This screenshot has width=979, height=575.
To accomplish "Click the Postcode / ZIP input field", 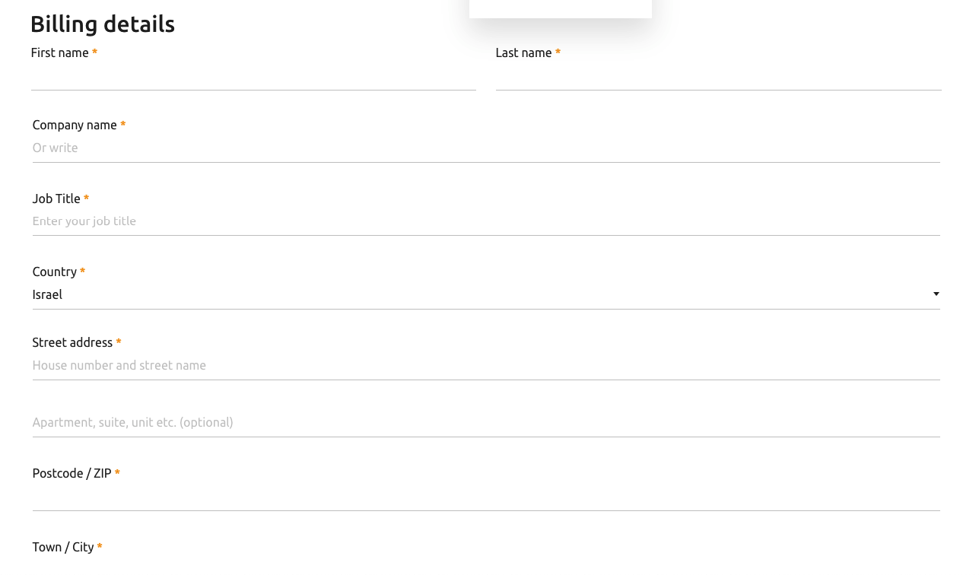I will click(486, 497).
